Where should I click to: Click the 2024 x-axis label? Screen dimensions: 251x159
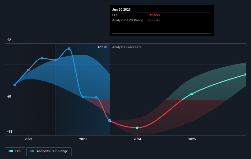tap(137, 139)
